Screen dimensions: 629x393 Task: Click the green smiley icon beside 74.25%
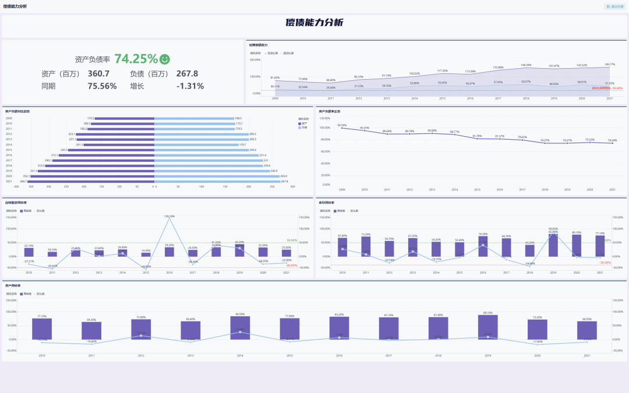pyautogui.click(x=164, y=59)
